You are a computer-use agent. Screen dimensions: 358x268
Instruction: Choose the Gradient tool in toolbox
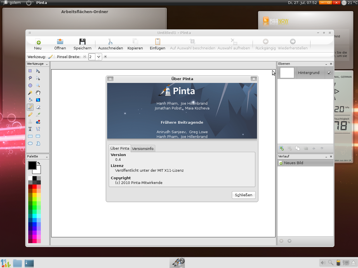coord(38,100)
